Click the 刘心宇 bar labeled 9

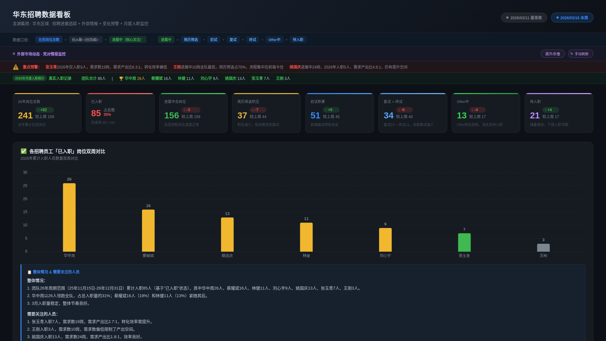385,240
